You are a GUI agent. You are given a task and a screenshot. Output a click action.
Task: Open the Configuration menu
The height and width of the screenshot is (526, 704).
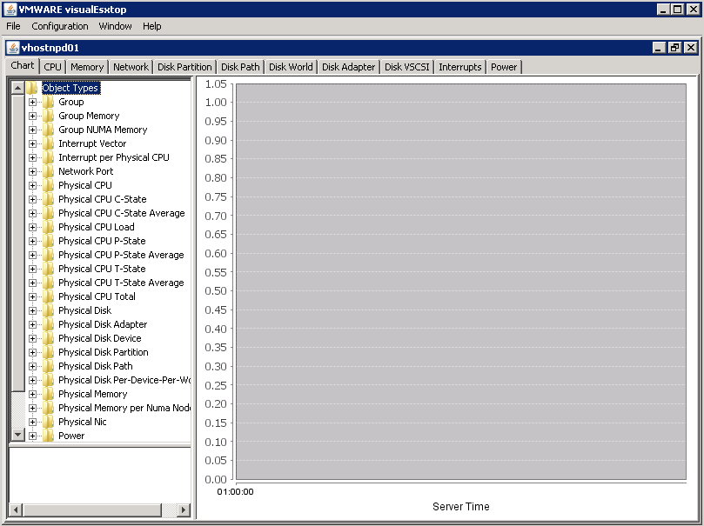coord(60,26)
